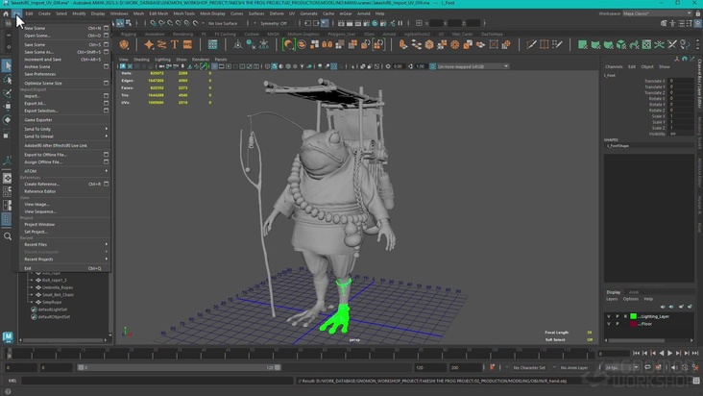Click the Floor layer red color swatch
703x396 pixels.
point(633,324)
